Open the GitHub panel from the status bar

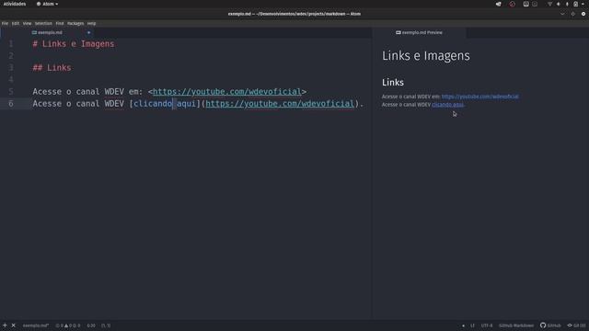coord(550,325)
